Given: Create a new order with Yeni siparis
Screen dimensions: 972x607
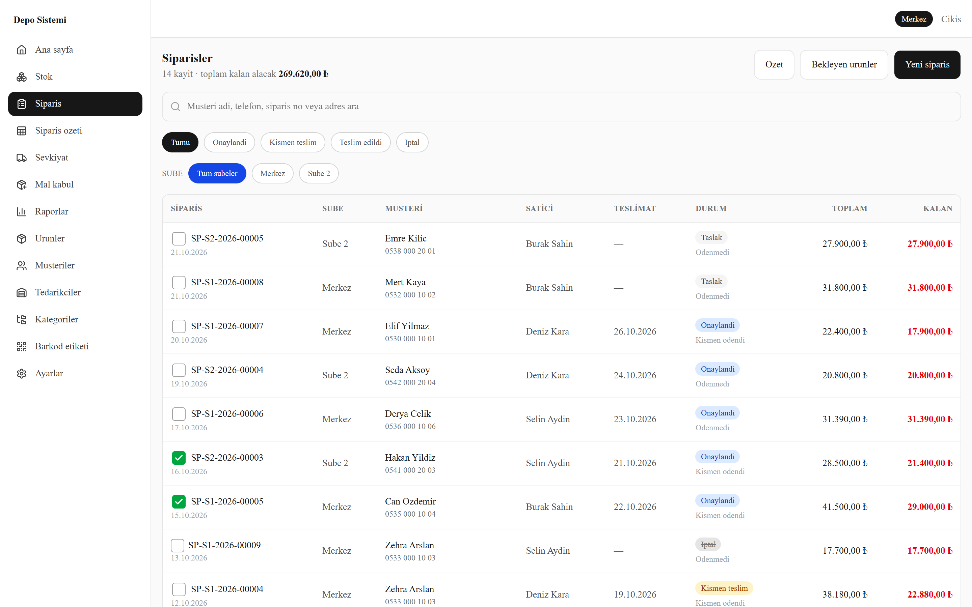Looking at the screenshot, I should tap(927, 65).
